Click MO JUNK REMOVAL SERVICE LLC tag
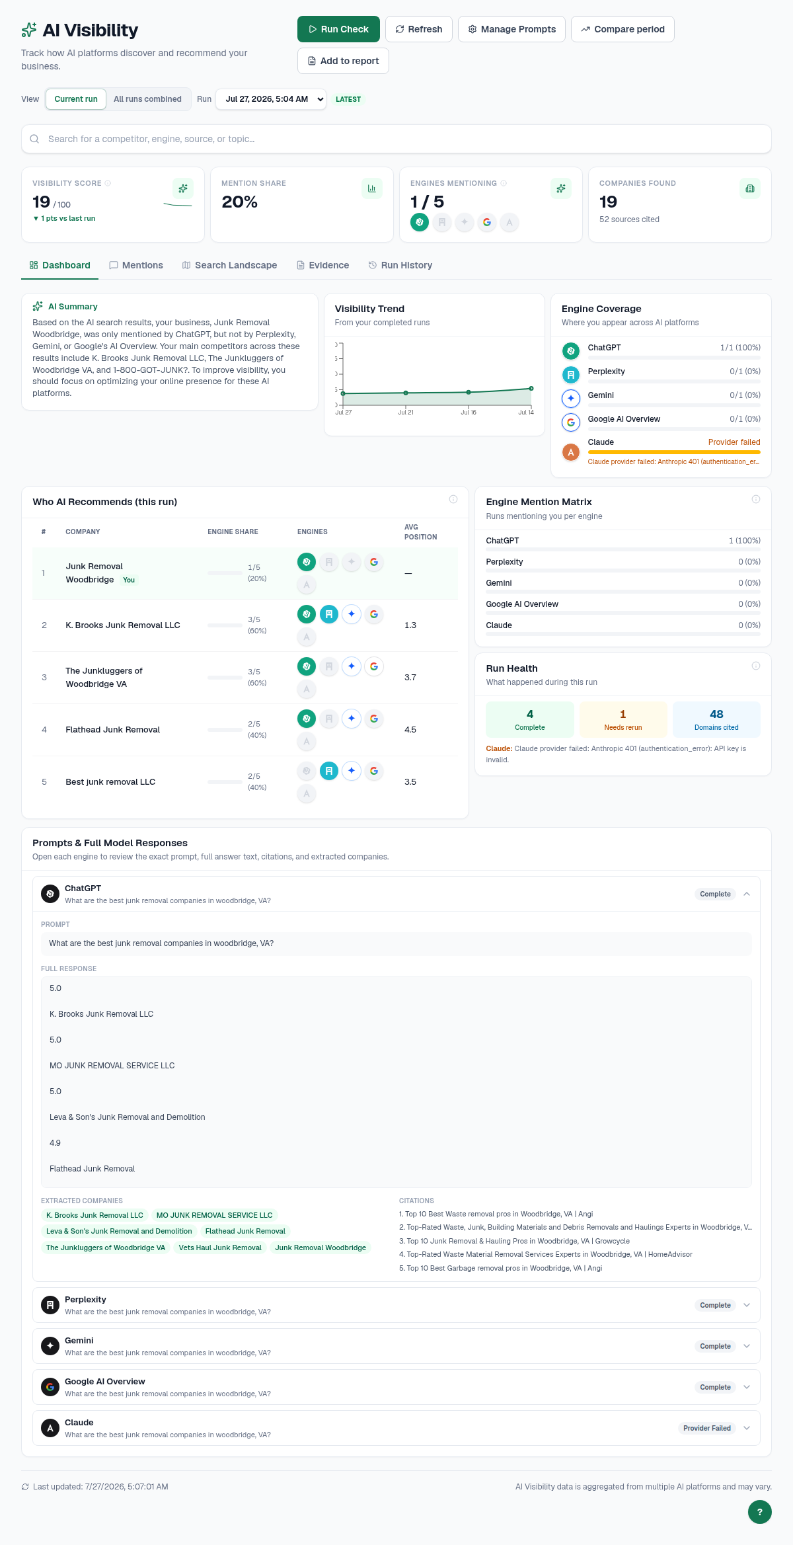The width and height of the screenshot is (793, 1545). pos(214,1215)
